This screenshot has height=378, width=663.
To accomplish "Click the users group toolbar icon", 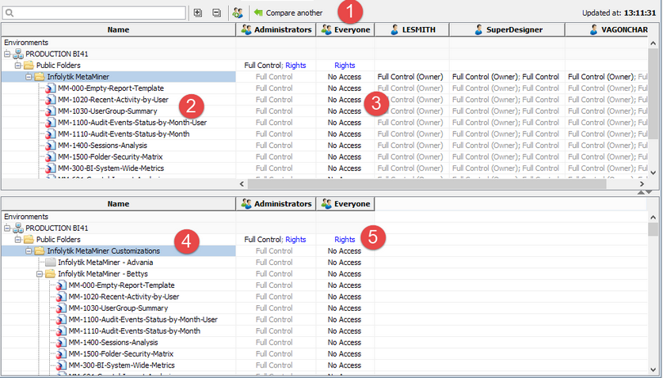I will [x=238, y=13].
